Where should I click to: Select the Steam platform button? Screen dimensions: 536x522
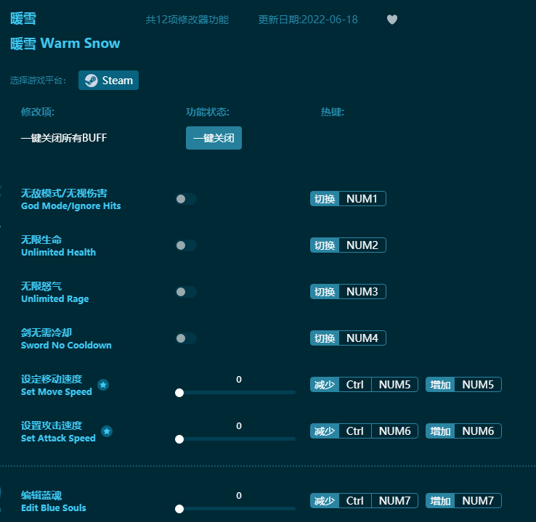(x=108, y=81)
